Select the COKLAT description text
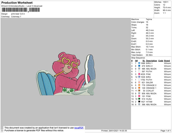172x133 pixels. 150,91
